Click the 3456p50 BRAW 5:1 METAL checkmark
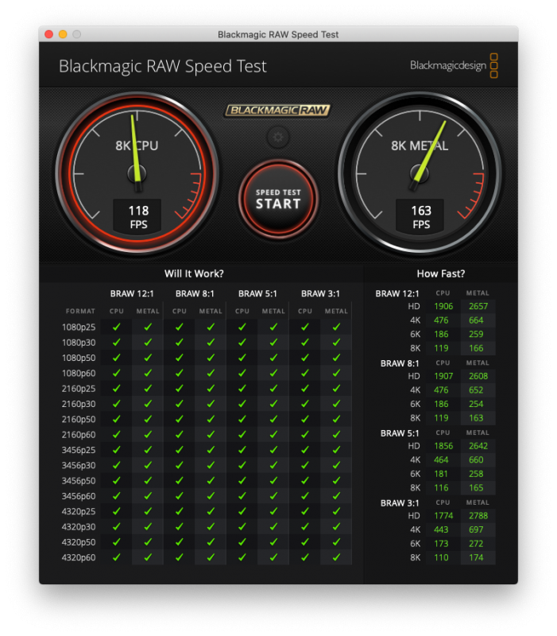This screenshot has width=557, height=636. (x=273, y=481)
